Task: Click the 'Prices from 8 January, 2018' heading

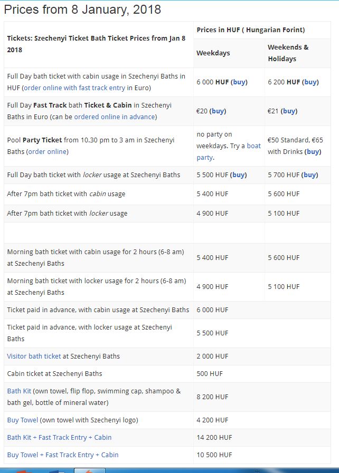Action: pyautogui.click(x=82, y=9)
